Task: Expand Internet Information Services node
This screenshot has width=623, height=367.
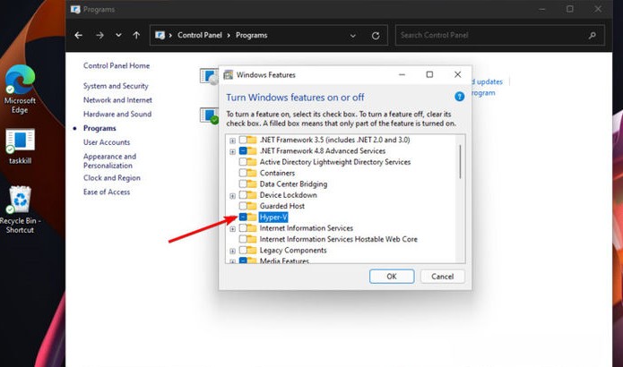Action: point(232,229)
